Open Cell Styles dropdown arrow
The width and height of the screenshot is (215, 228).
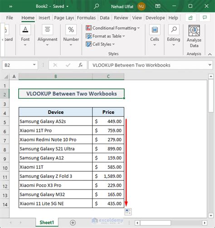[x=113, y=44]
